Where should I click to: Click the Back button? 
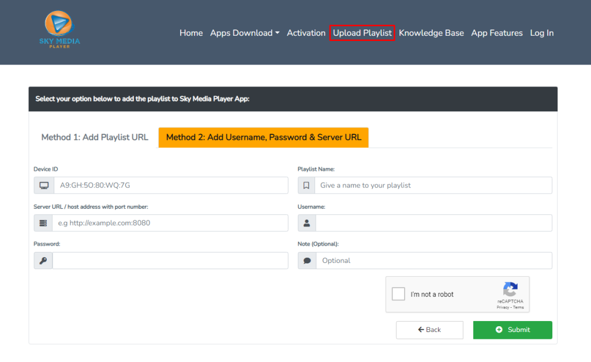429,330
